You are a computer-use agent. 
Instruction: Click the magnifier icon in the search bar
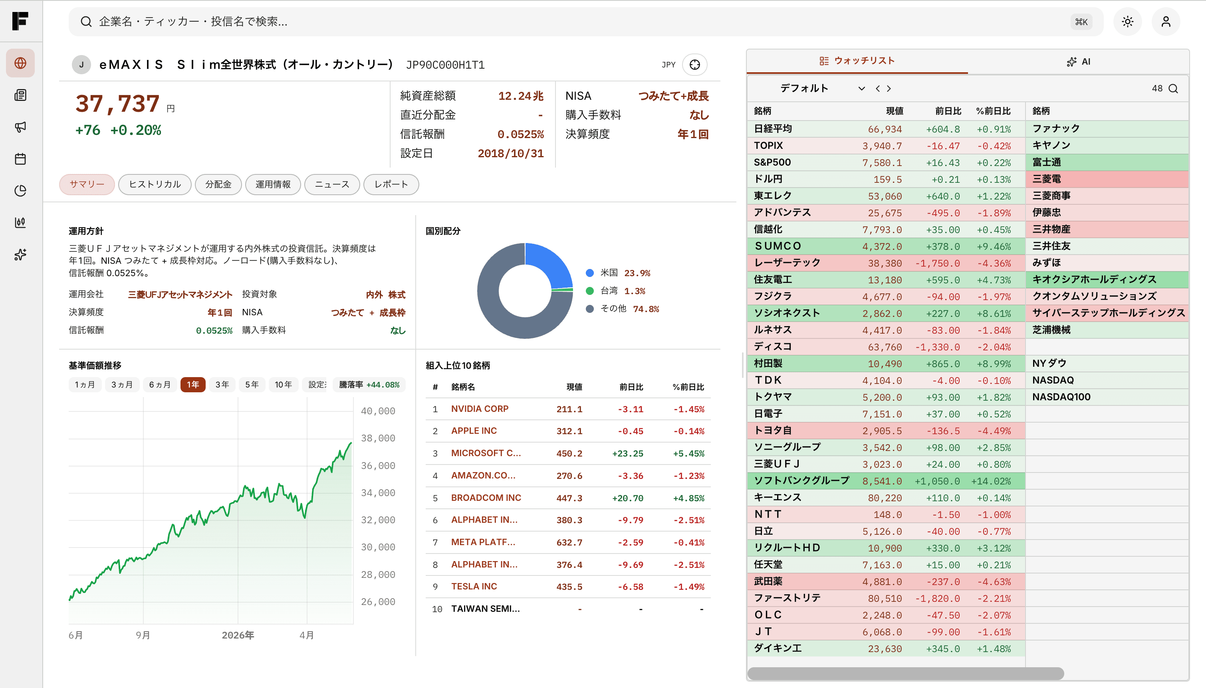85,22
